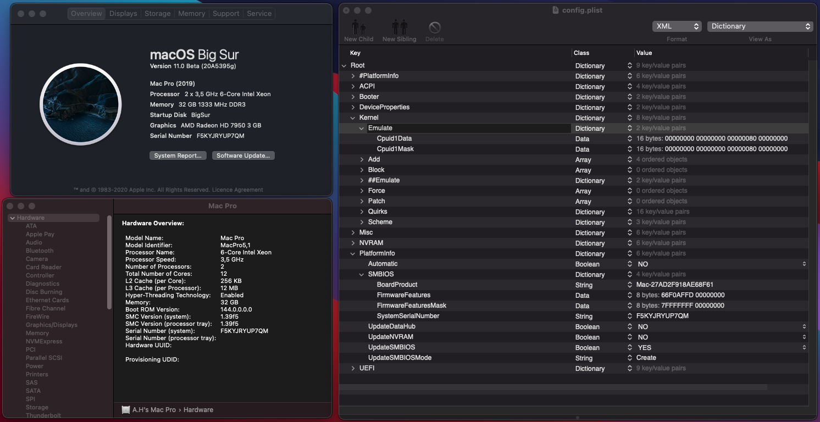The width and height of the screenshot is (820, 422).
Task: Click the System Information sidebar scrollbar
Action: tap(109, 262)
